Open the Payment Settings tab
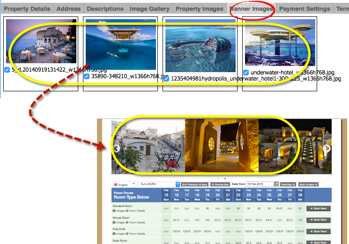 [x=304, y=9]
